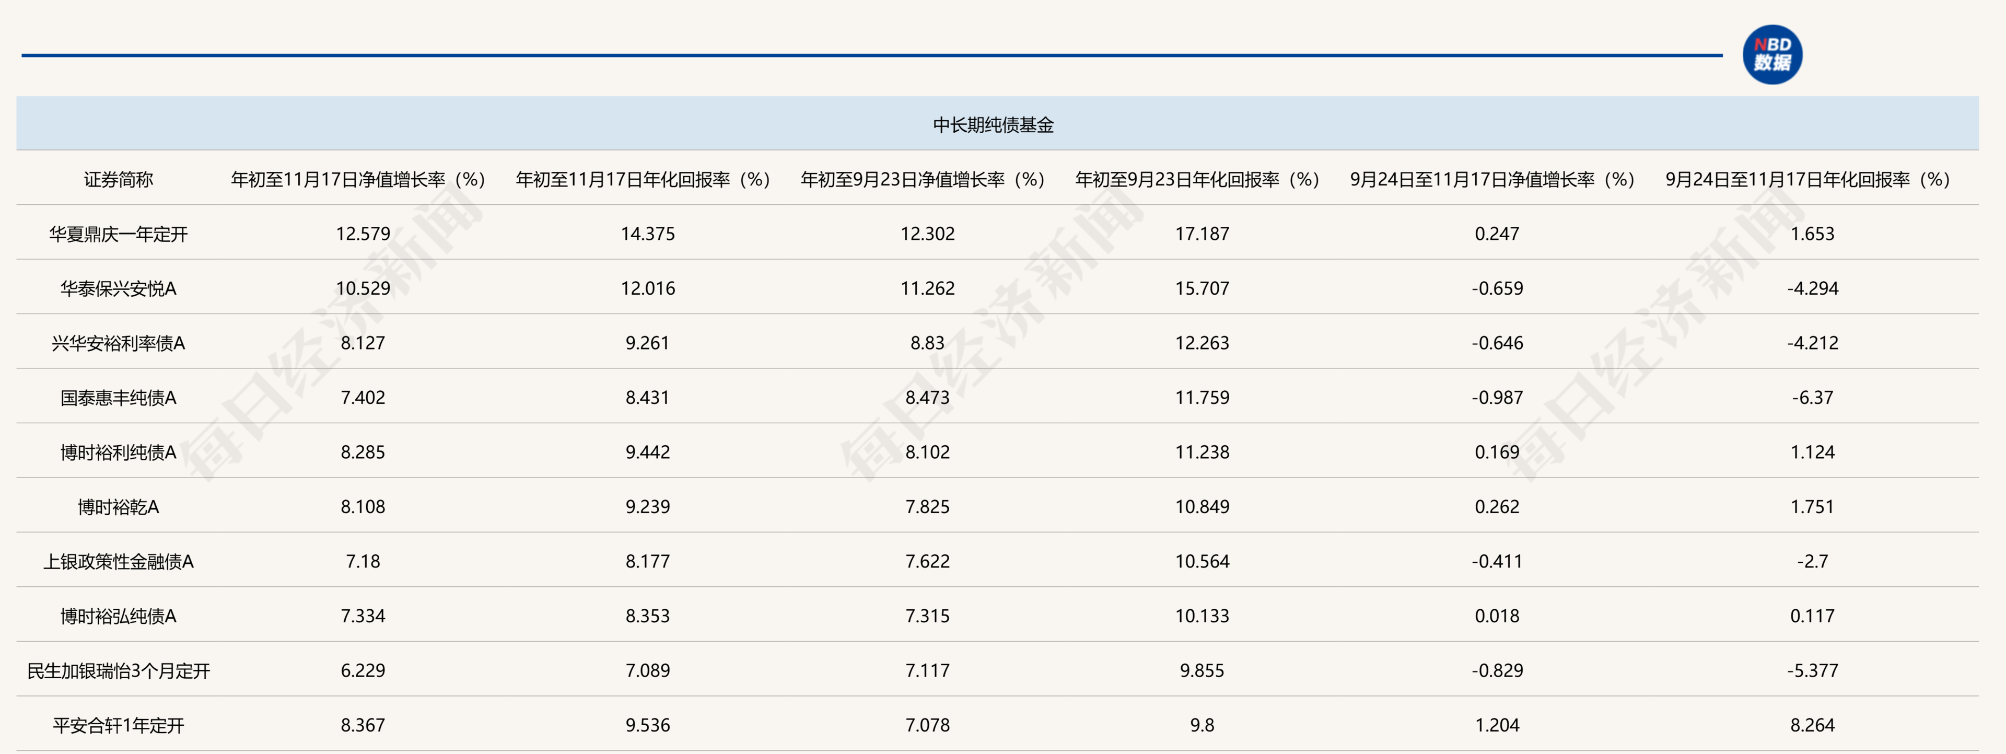Select the fund name 兴华安裕利率债A
The image size is (2006, 754).
click(119, 343)
